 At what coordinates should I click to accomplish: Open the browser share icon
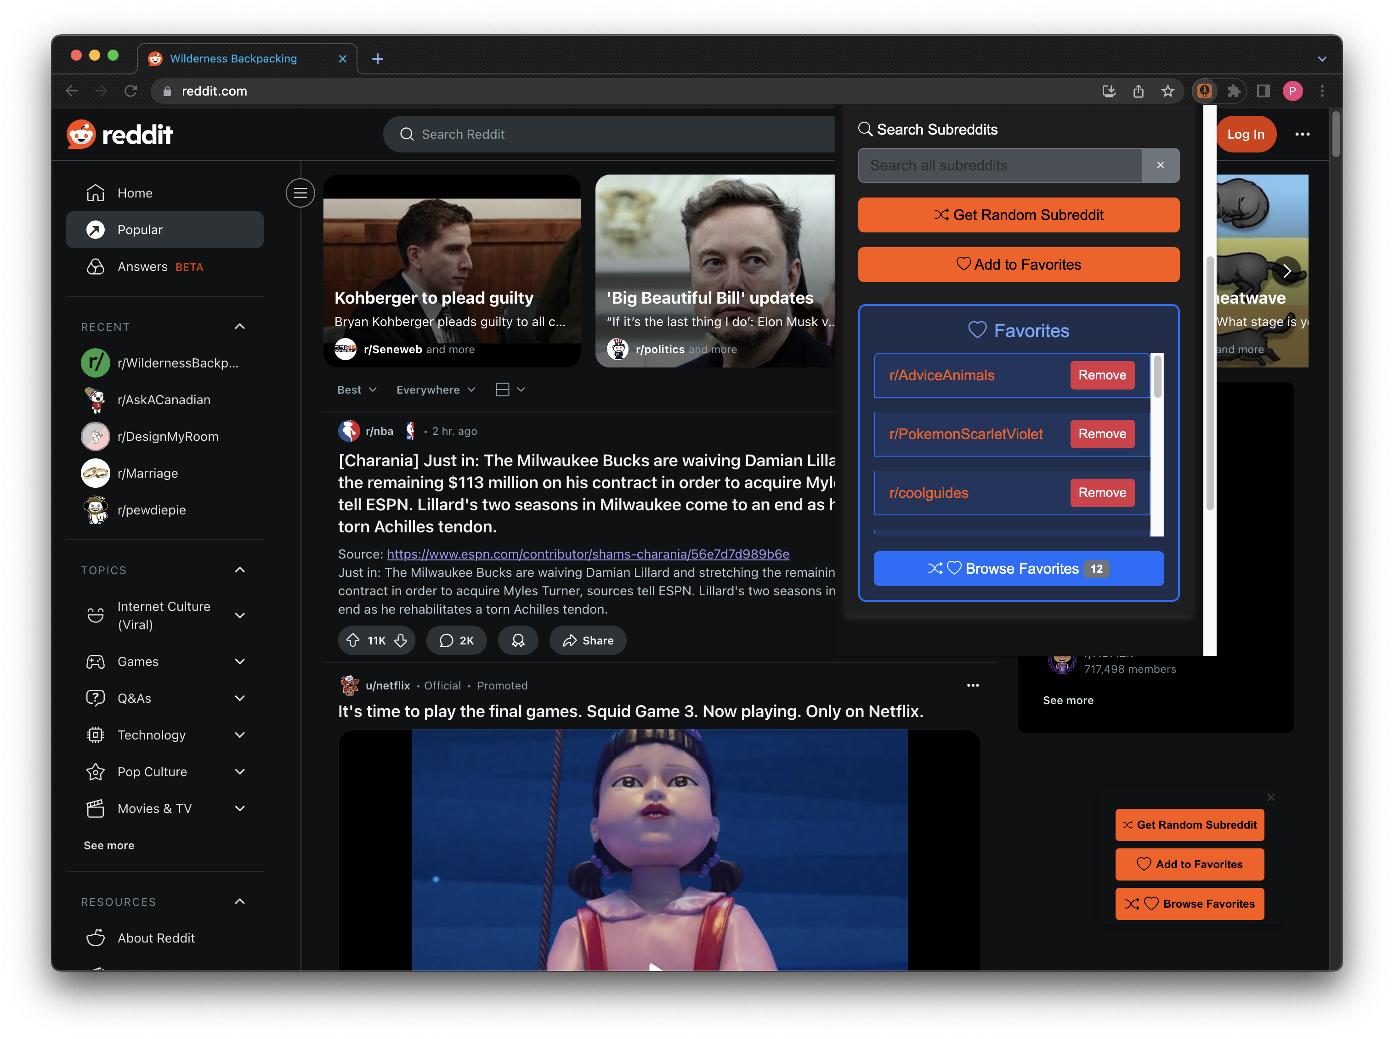(x=1138, y=91)
